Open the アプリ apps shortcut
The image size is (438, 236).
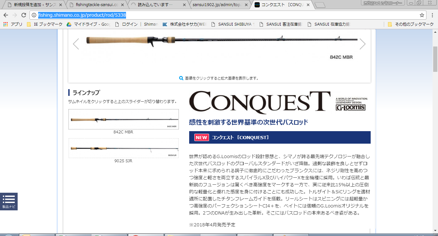click(13, 24)
